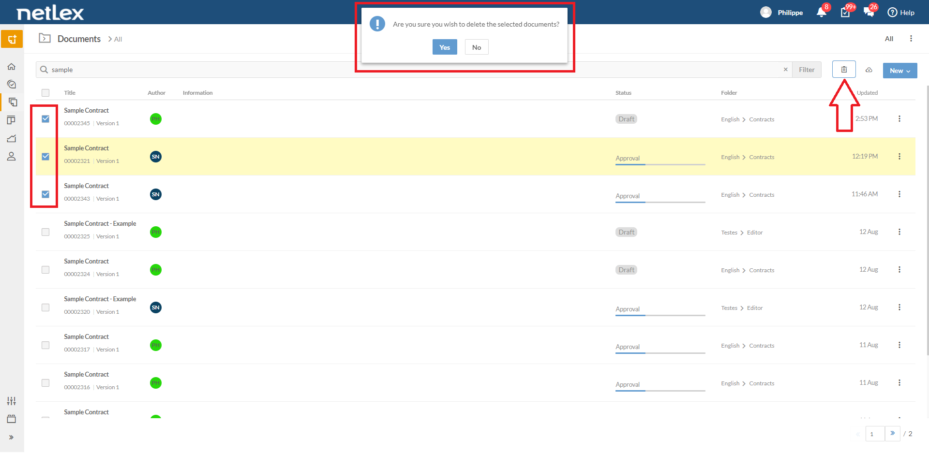Expand the sidebar with double chevron

coord(12,437)
